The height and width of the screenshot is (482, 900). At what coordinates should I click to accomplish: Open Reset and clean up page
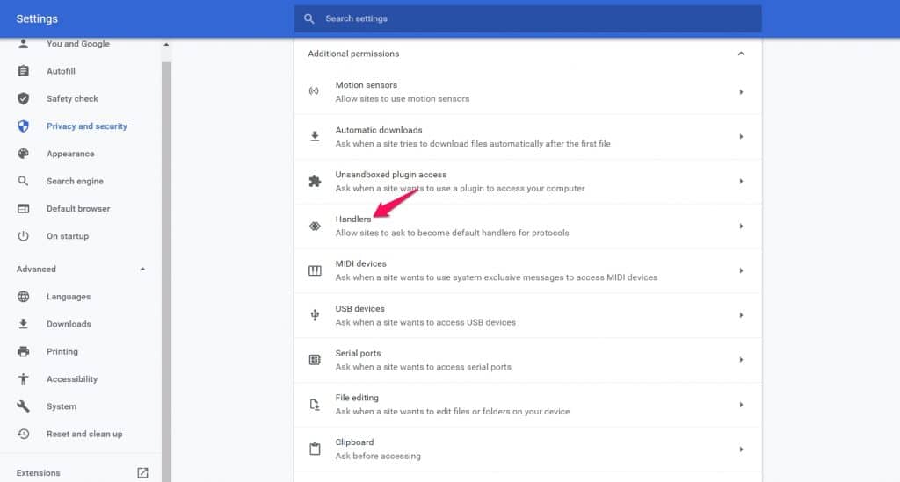(84, 435)
